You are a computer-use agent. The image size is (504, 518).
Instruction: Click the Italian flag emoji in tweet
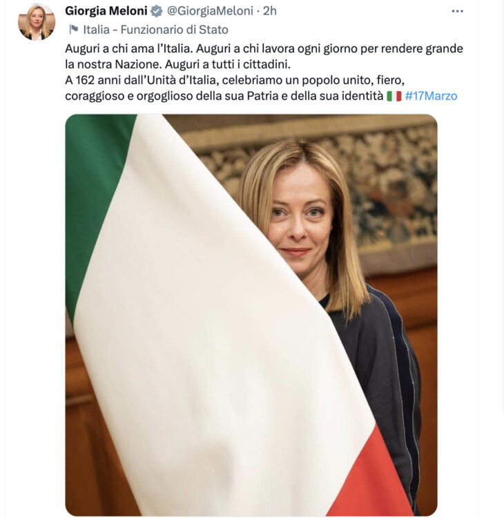click(394, 96)
